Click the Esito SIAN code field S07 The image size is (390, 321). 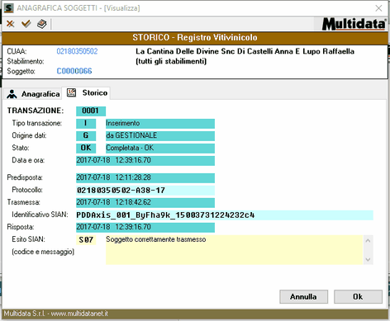pos(86,240)
